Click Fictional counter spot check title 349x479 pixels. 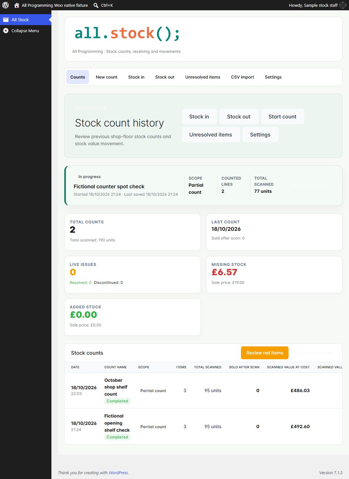109,186
